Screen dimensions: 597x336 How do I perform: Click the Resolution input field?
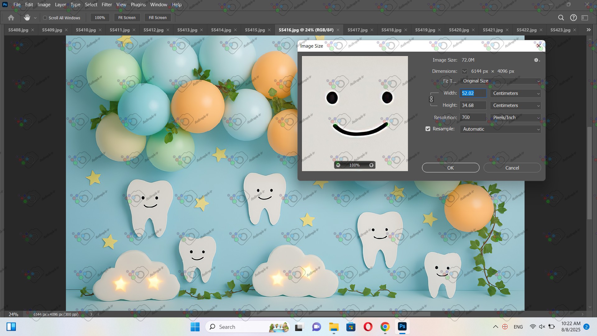(473, 117)
